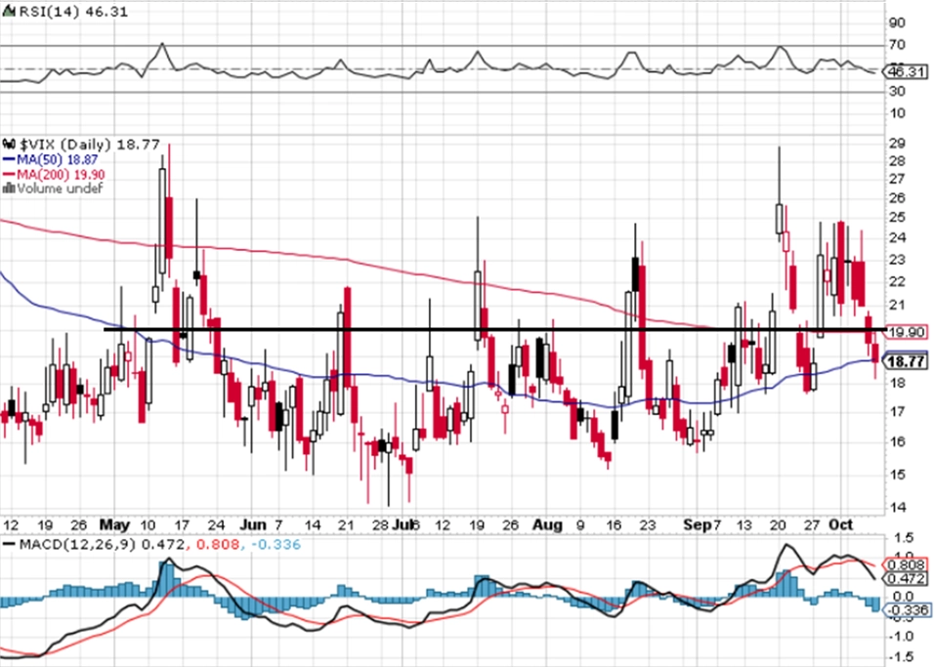
Task: Click the 46.31 RSI value tag
Action: coord(907,72)
